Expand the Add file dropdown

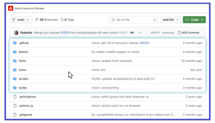click(x=170, y=20)
